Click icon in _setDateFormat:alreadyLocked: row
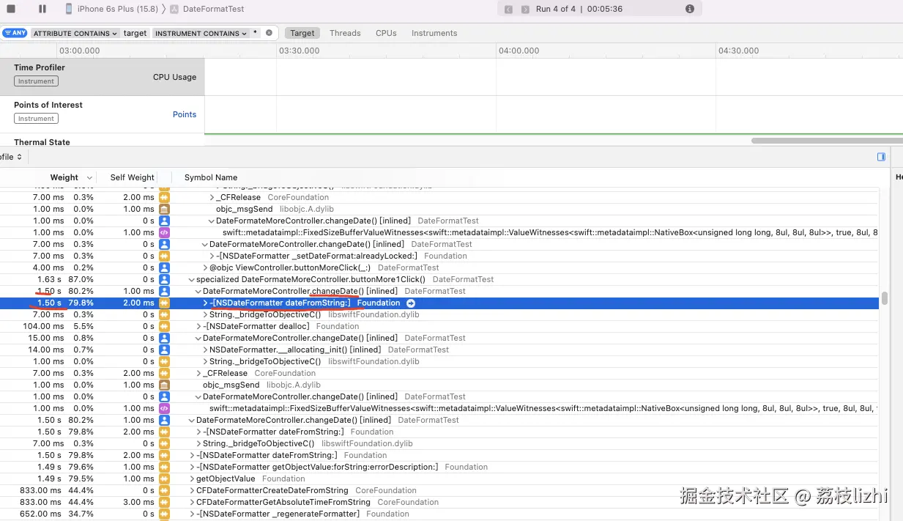 click(164, 256)
